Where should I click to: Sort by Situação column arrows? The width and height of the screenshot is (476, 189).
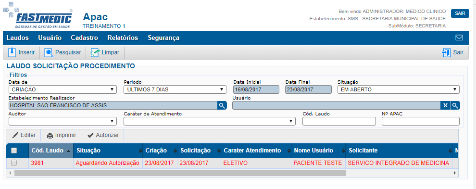tap(140, 151)
